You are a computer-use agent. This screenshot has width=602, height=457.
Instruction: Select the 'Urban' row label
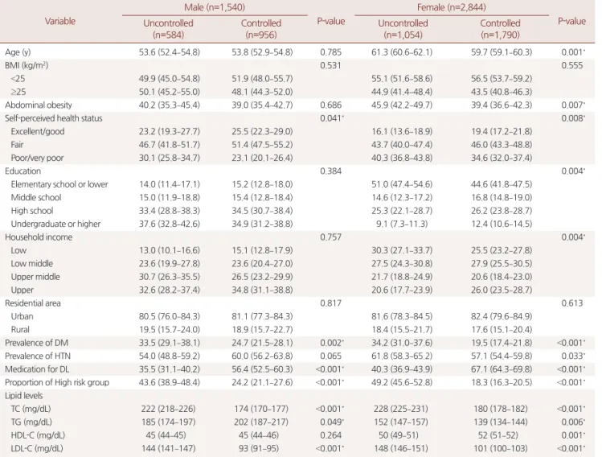tap(22, 316)
